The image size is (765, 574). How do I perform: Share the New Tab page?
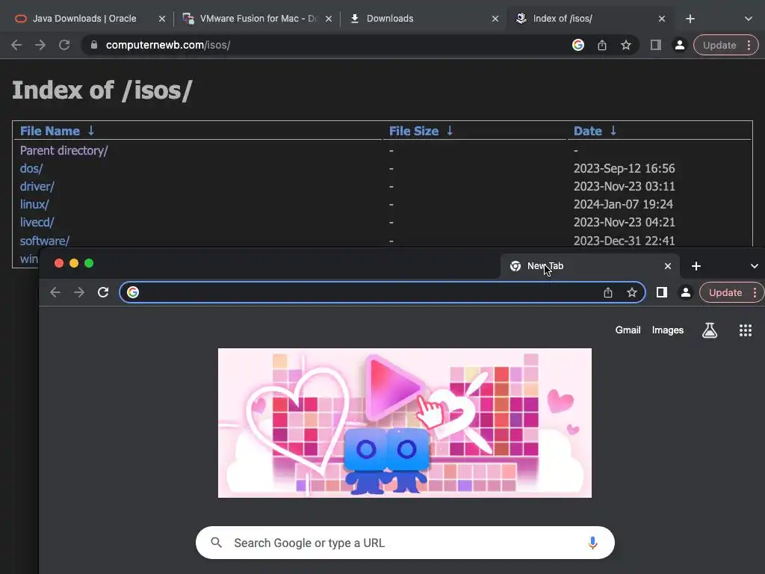point(608,292)
